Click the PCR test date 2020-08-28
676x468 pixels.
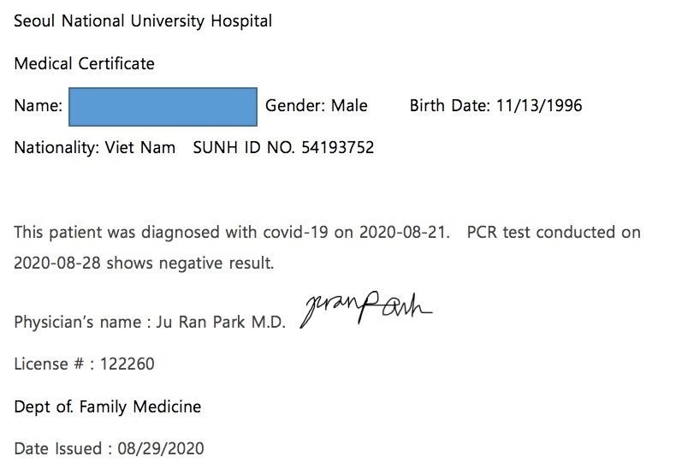54,263
